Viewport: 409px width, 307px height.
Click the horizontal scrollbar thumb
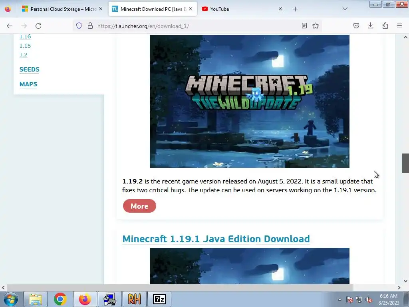[x=180, y=287]
